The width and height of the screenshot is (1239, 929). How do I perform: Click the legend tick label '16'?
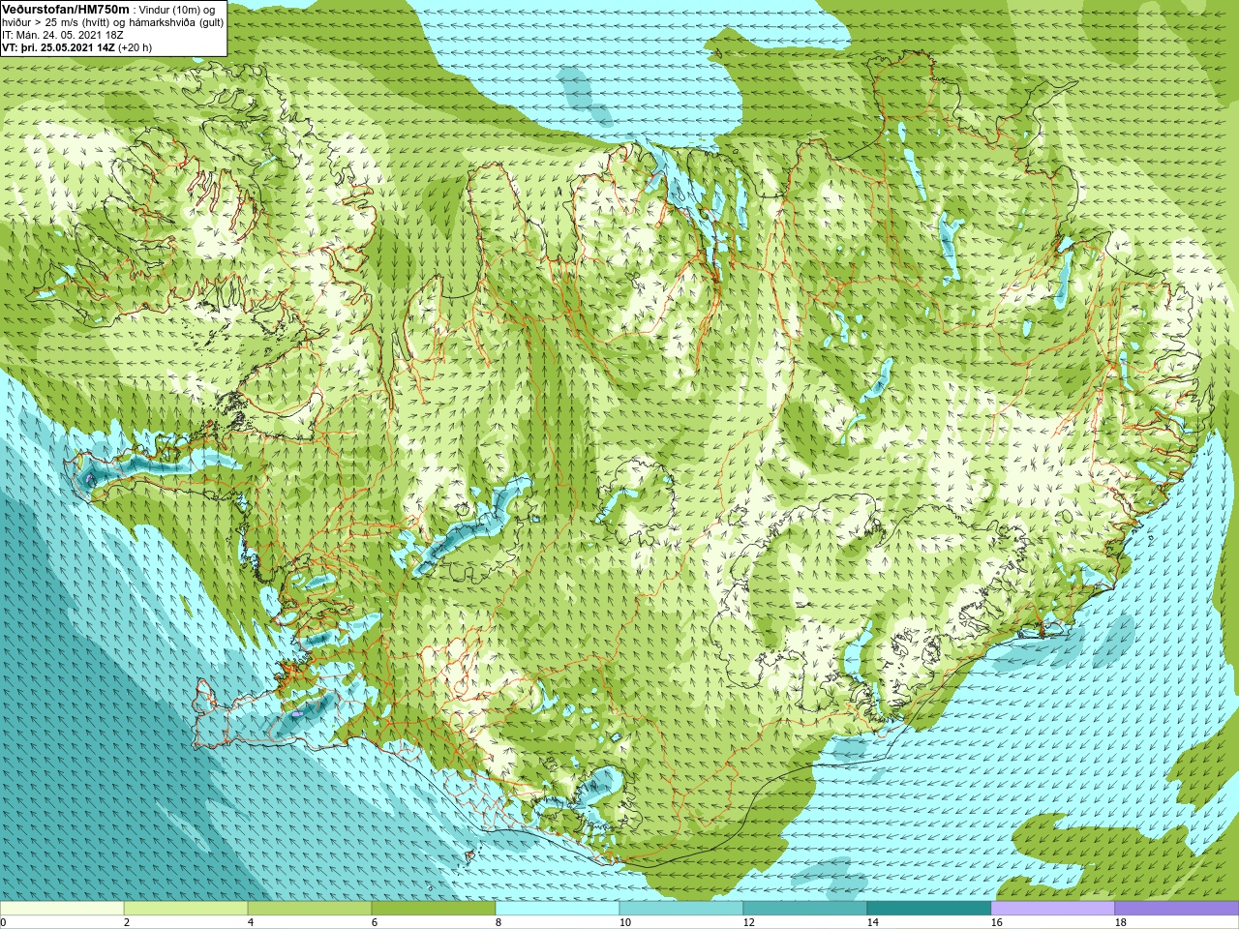click(997, 922)
